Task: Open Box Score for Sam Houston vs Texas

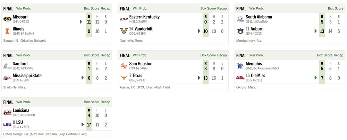Action: (208, 55)
